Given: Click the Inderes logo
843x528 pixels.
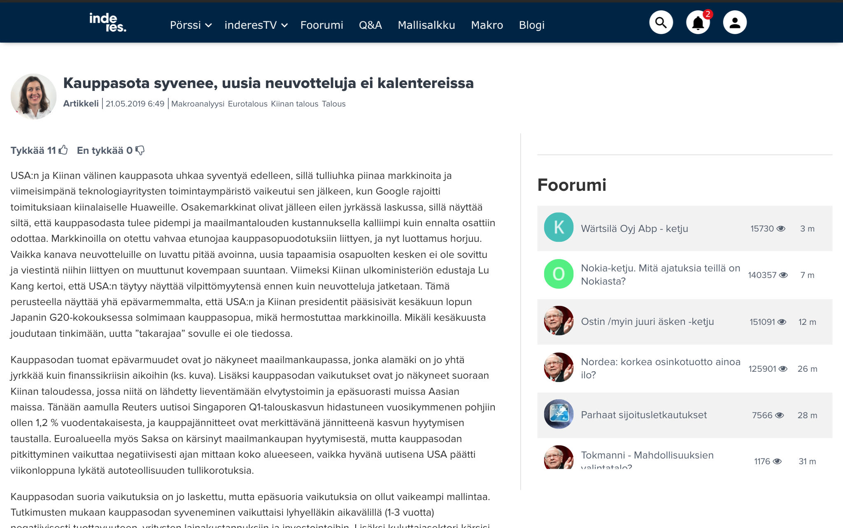Looking at the screenshot, I should click(x=108, y=22).
